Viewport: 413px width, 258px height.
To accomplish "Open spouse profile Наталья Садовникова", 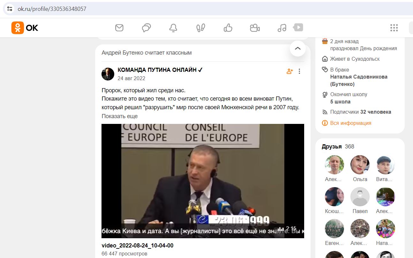I will coord(359,80).
